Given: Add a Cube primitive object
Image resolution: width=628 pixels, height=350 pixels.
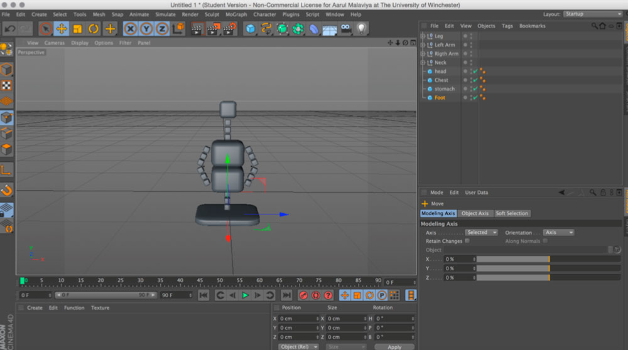Looking at the screenshot, I should [x=251, y=29].
